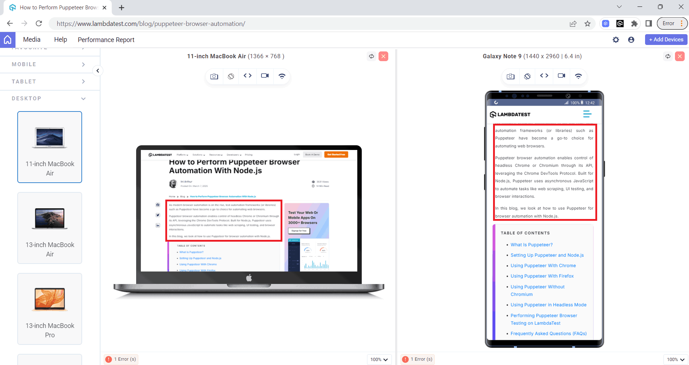The width and height of the screenshot is (689, 365).
Task: Select the 13-inch MacBook Pro device
Action: [49, 309]
